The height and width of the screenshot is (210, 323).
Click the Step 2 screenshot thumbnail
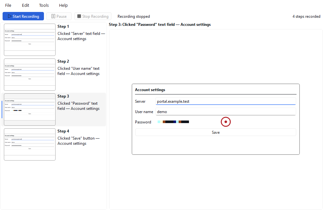pos(30,75)
